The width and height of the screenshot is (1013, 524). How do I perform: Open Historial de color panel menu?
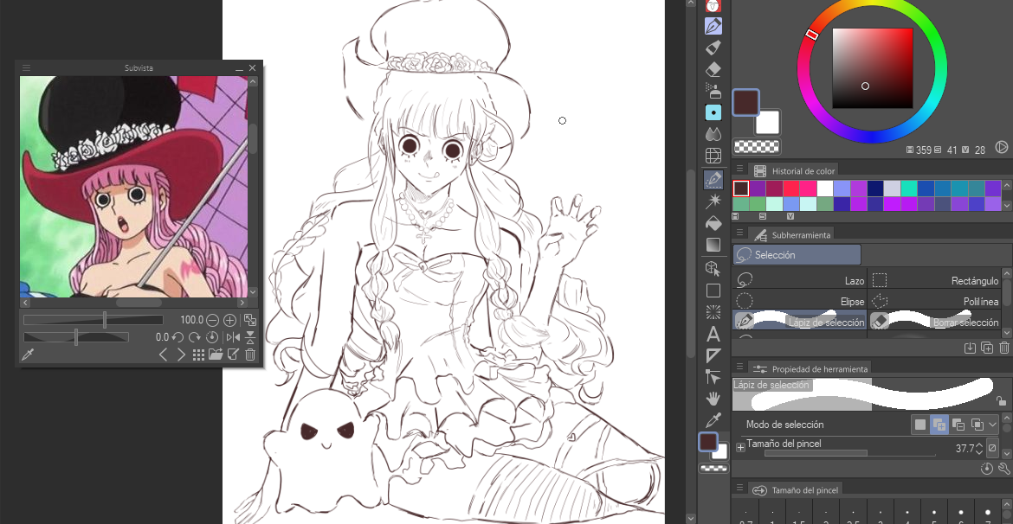[739, 170]
